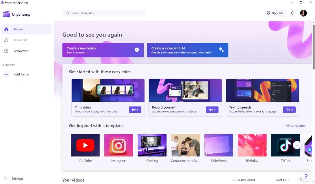Click the plus icon beside Sort by
Screen dimensions: 315x184
pos(300,180)
